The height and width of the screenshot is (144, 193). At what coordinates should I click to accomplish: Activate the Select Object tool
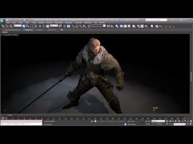click(x=24, y=26)
